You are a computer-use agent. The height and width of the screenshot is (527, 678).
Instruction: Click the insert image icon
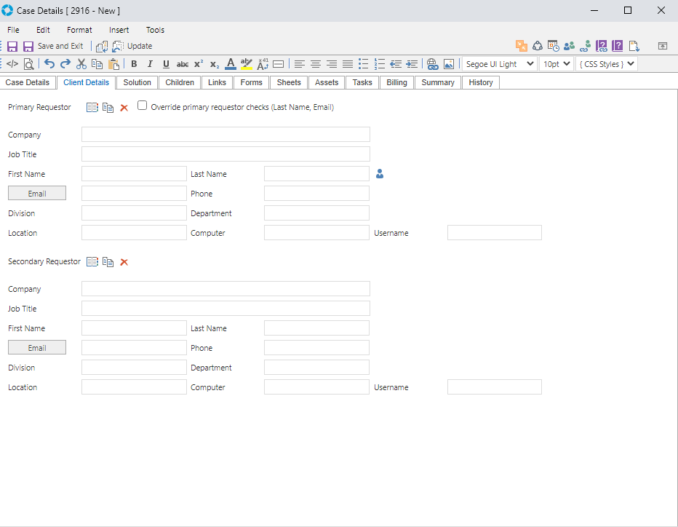click(449, 64)
